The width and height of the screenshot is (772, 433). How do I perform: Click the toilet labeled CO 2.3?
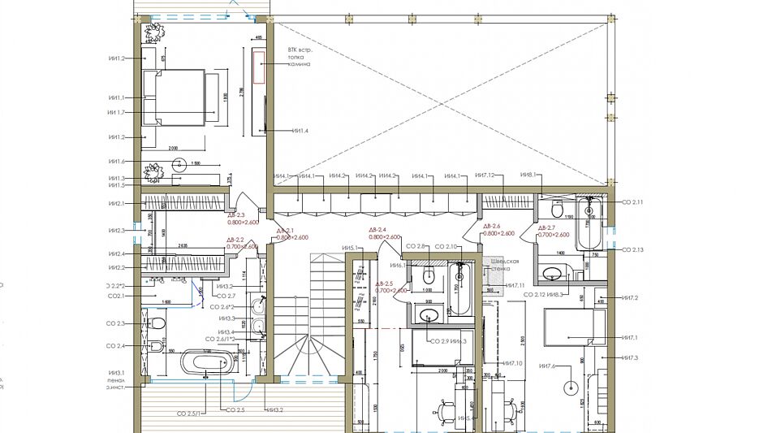click(157, 324)
